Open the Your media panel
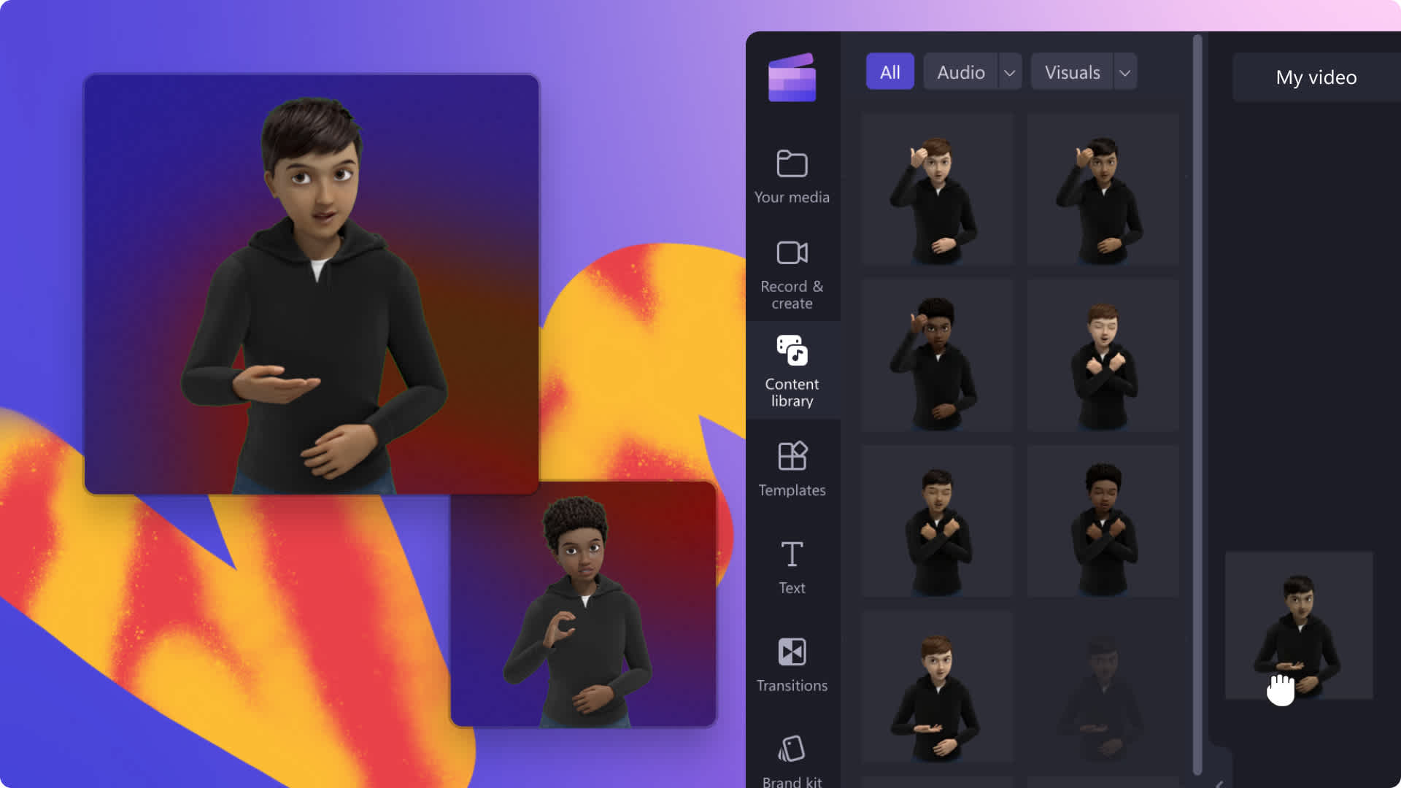This screenshot has height=788, width=1401. (x=791, y=176)
